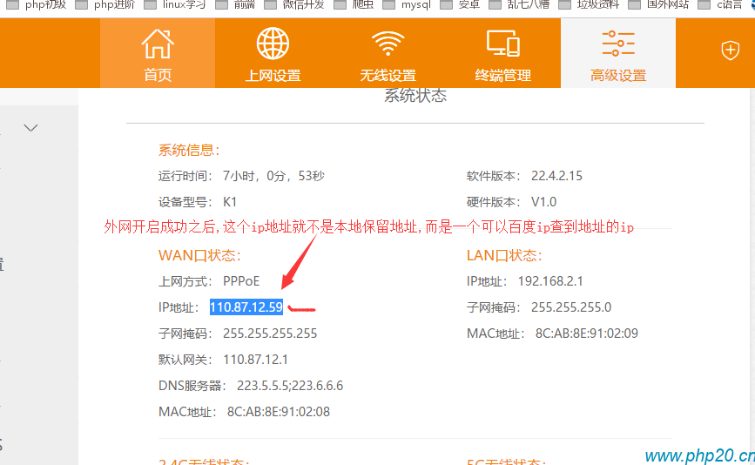Click the WAN subnet mask 255.255.255.255
Image resolution: width=755 pixels, height=465 pixels.
click(270, 334)
